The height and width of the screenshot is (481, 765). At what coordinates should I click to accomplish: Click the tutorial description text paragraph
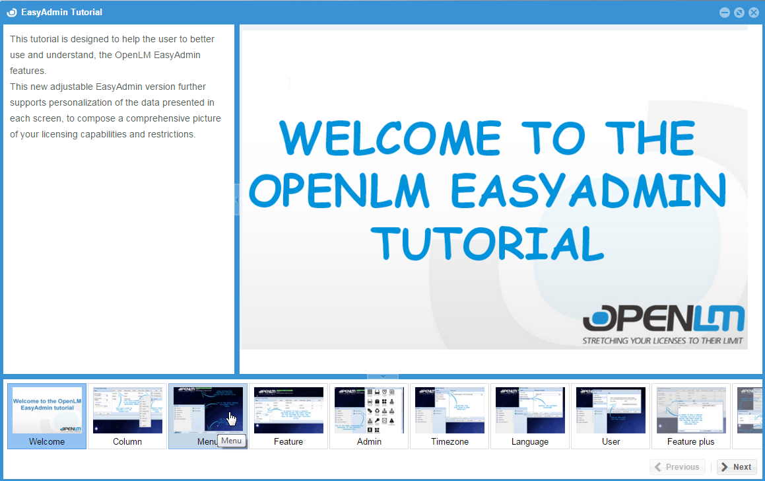point(116,87)
